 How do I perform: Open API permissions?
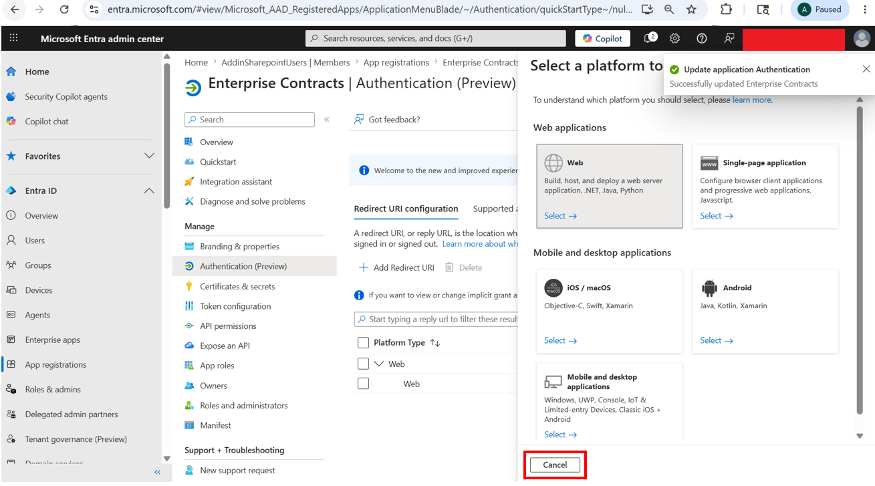[228, 326]
